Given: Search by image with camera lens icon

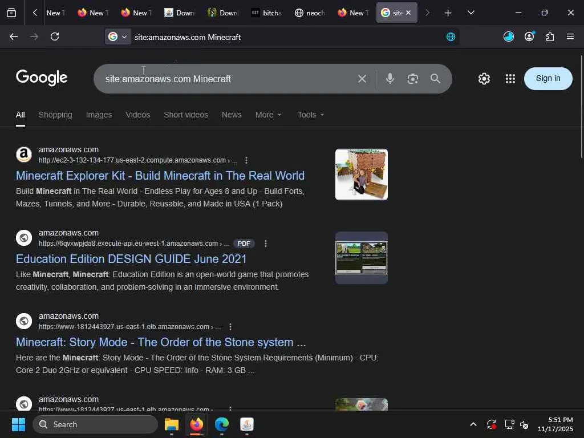Looking at the screenshot, I should [413, 79].
